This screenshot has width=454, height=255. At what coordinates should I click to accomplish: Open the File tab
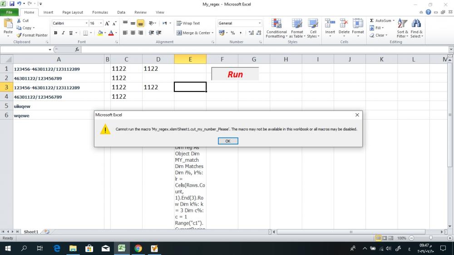[x=9, y=12]
